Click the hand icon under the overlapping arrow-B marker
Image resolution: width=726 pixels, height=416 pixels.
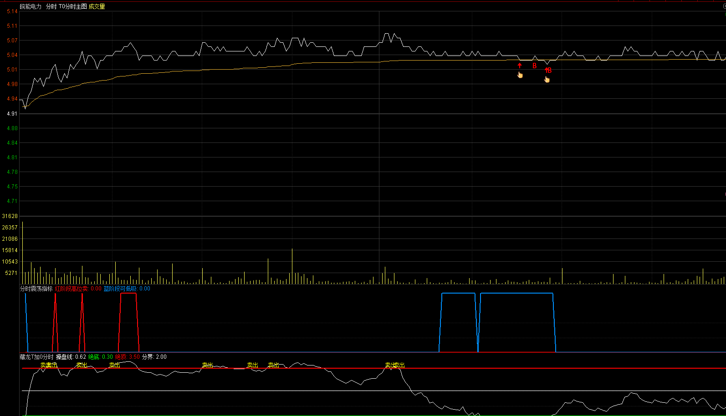(x=547, y=80)
